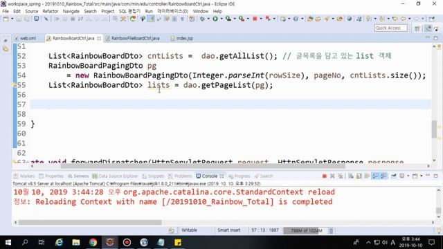Open the Debug launch dropdown arrow
443x249 pixels.
tap(208, 19)
